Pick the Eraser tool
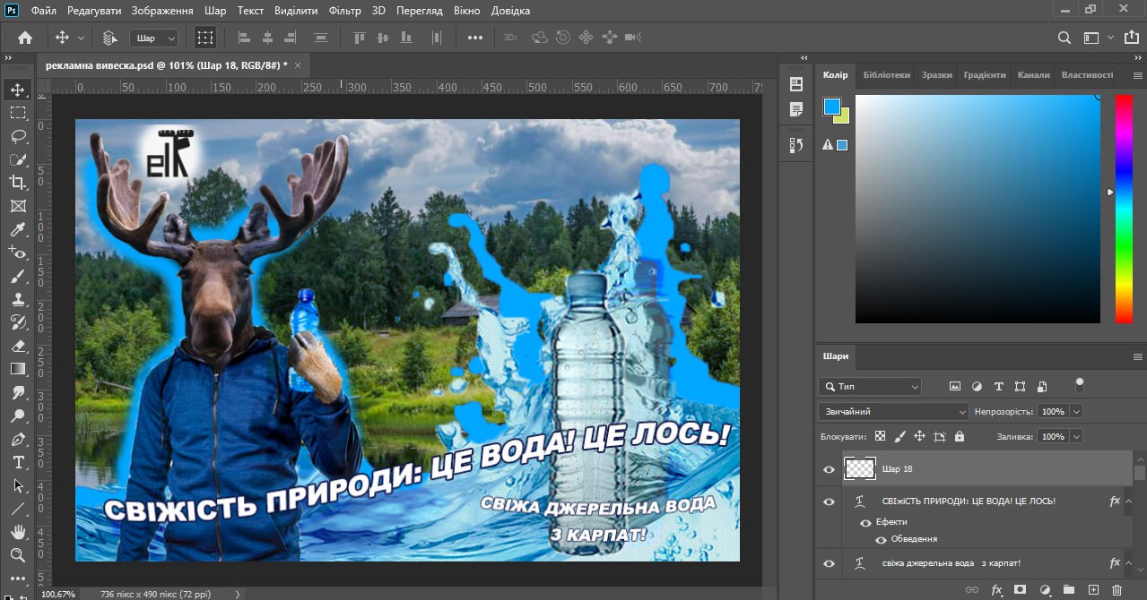The height and width of the screenshot is (600, 1147). point(17,346)
